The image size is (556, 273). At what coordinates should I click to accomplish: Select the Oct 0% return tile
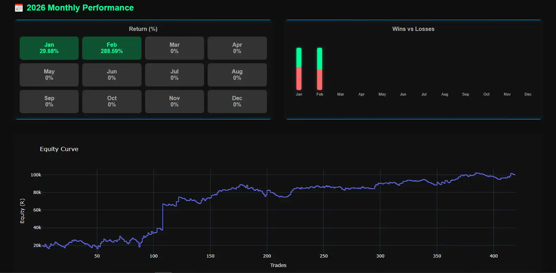point(112,102)
